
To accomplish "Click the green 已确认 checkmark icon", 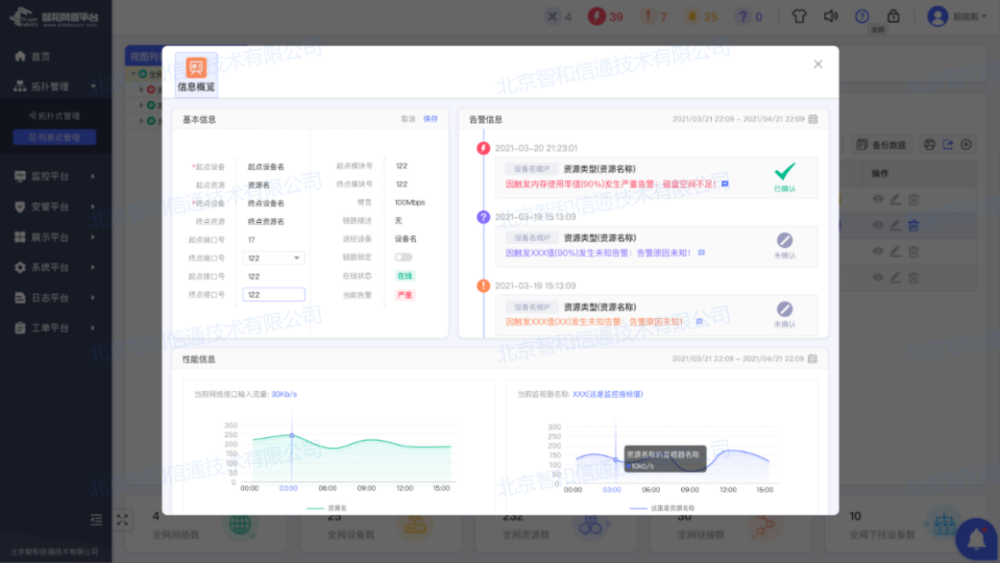I will pyautogui.click(x=785, y=172).
